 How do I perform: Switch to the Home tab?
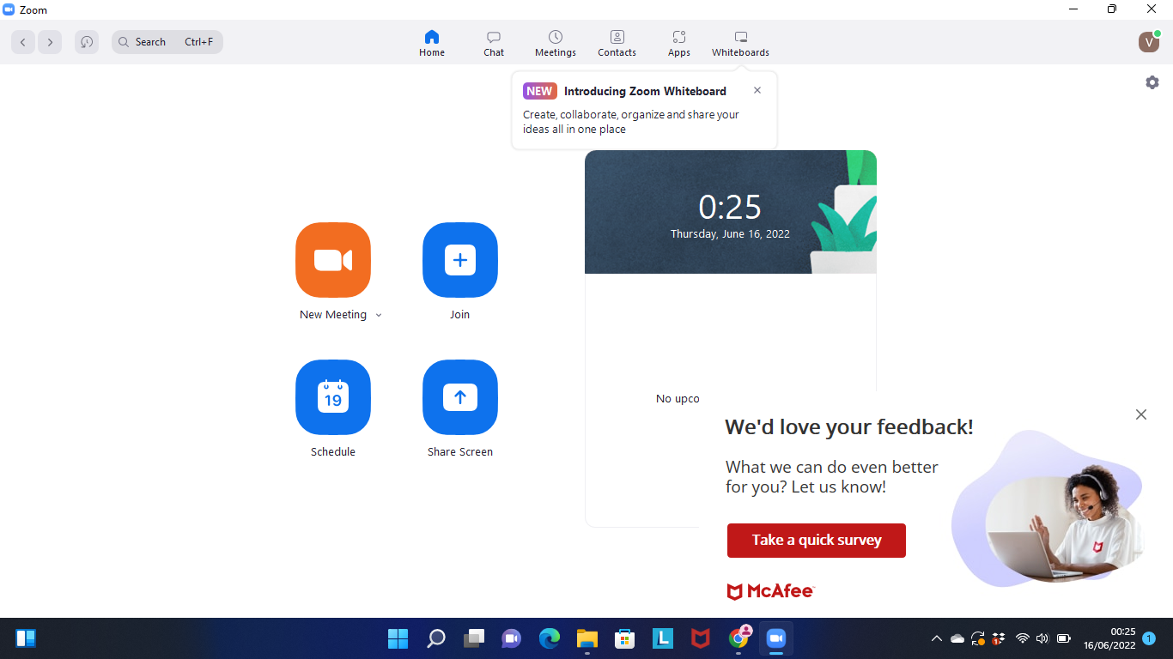(432, 43)
